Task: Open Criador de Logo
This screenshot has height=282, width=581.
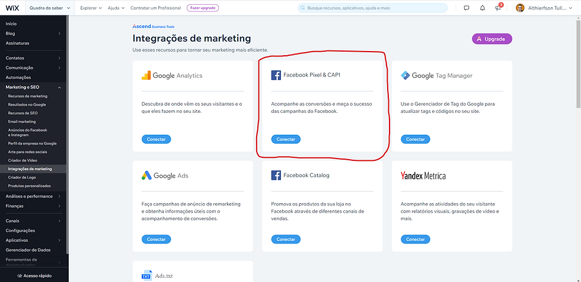Action: click(x=22, y=178)
